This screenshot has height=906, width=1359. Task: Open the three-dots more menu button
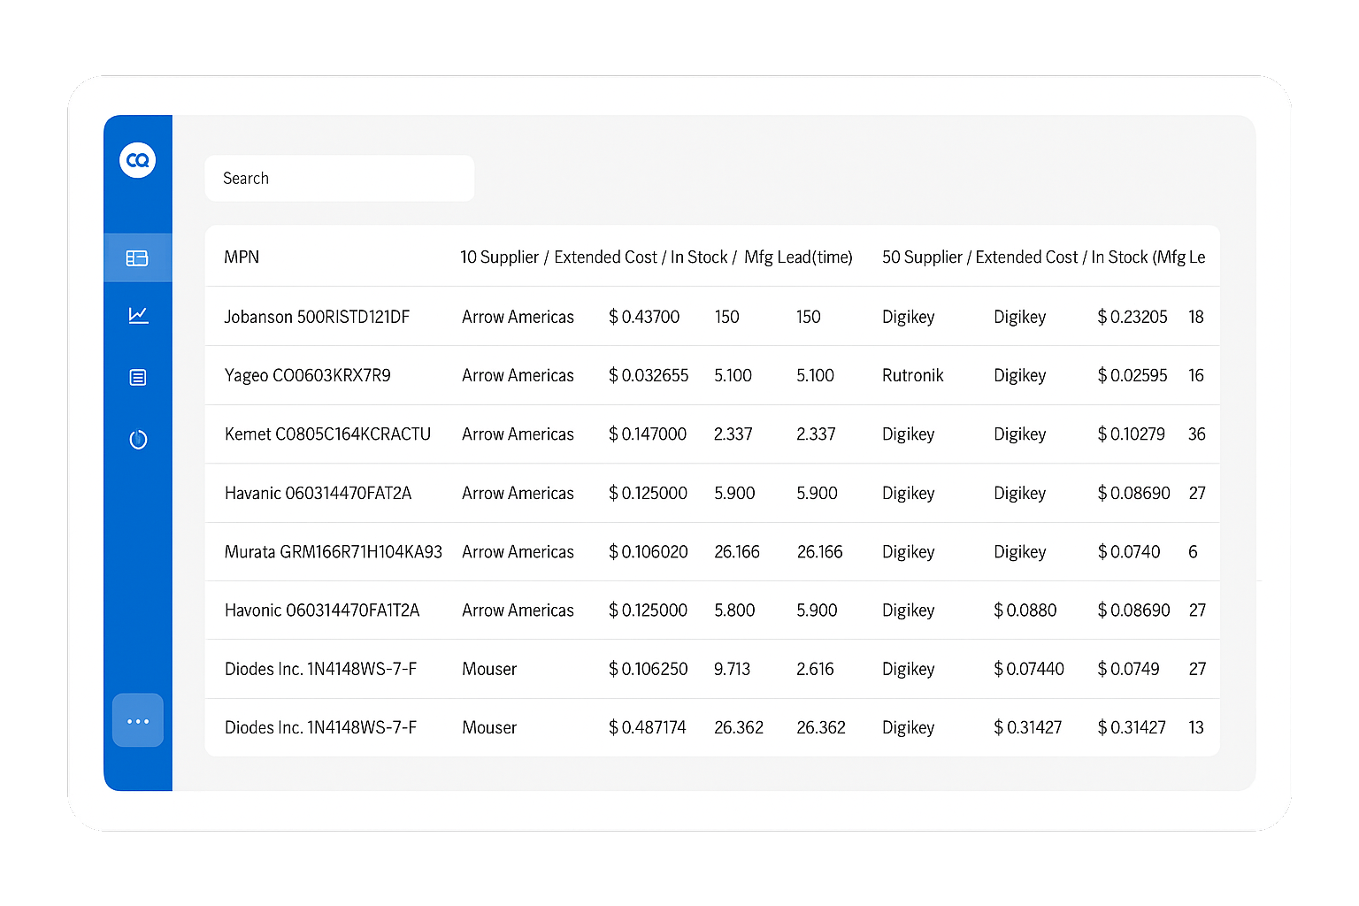[138, 721]
